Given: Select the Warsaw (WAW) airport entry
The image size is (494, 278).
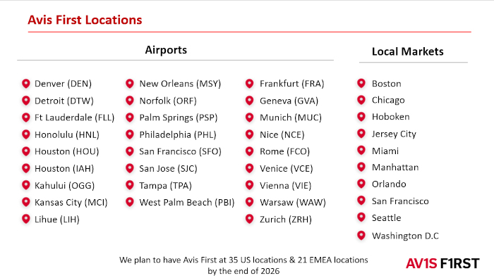Looking at the screenshot, I should [293, 202].
